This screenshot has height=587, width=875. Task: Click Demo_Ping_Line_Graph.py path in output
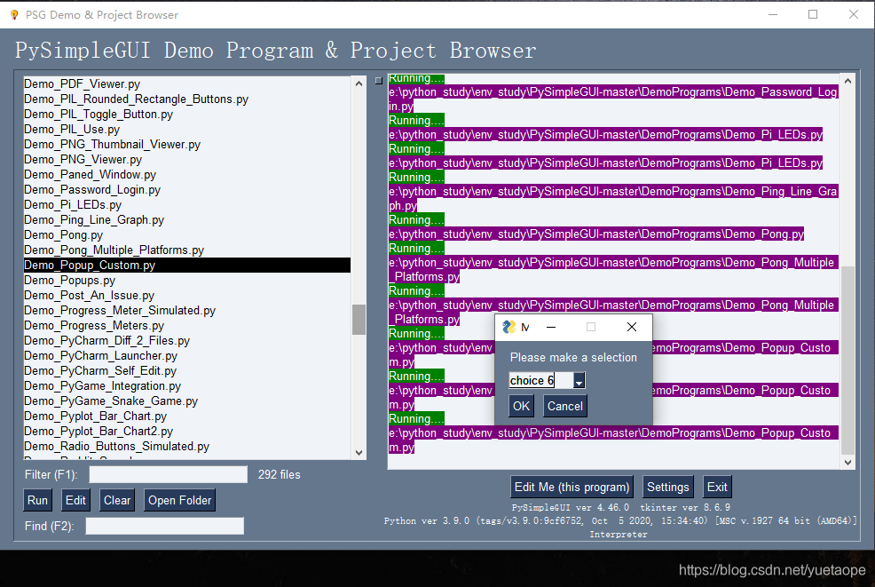click(613, 198)
